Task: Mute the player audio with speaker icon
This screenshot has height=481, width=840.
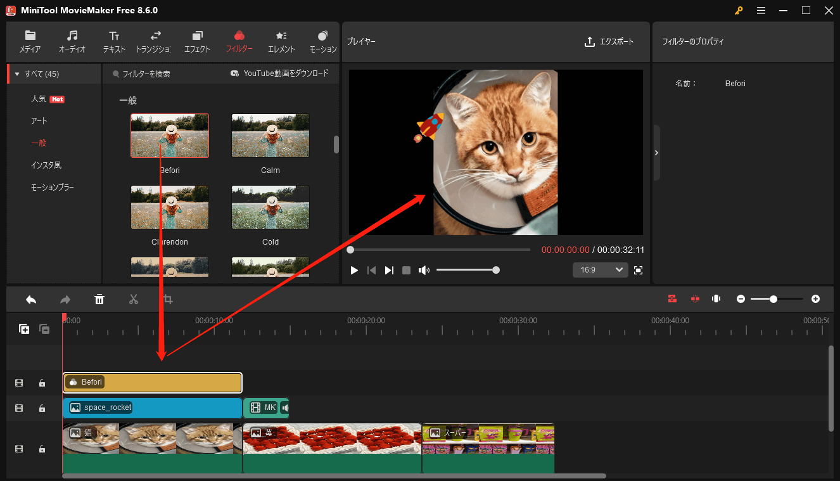Action: 424,269
